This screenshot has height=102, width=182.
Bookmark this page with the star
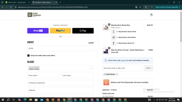pyautogui.click(x=140, y=7)
